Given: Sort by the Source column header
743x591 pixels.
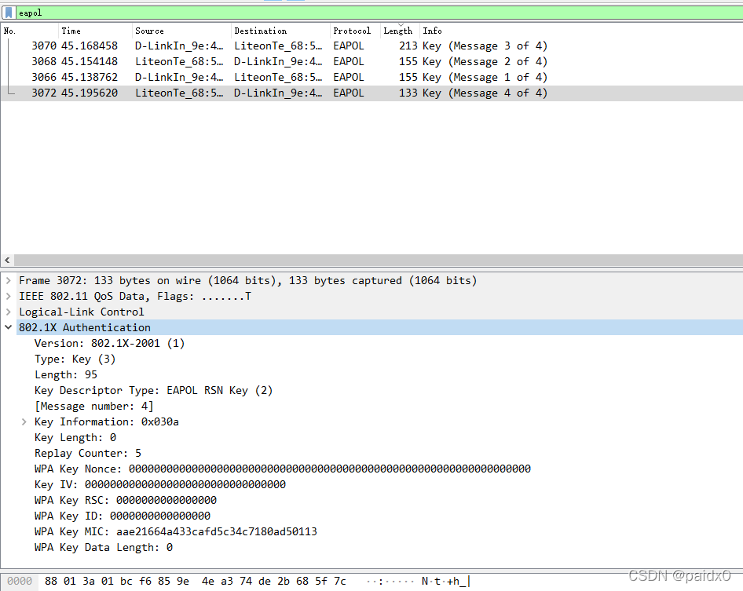Looking at the screenshot, I should pos(181,31).
